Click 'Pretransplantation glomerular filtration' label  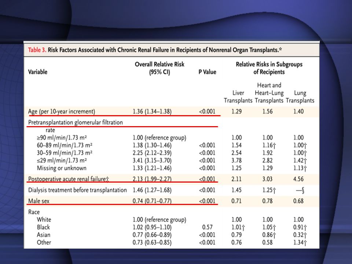click(76, 122)
